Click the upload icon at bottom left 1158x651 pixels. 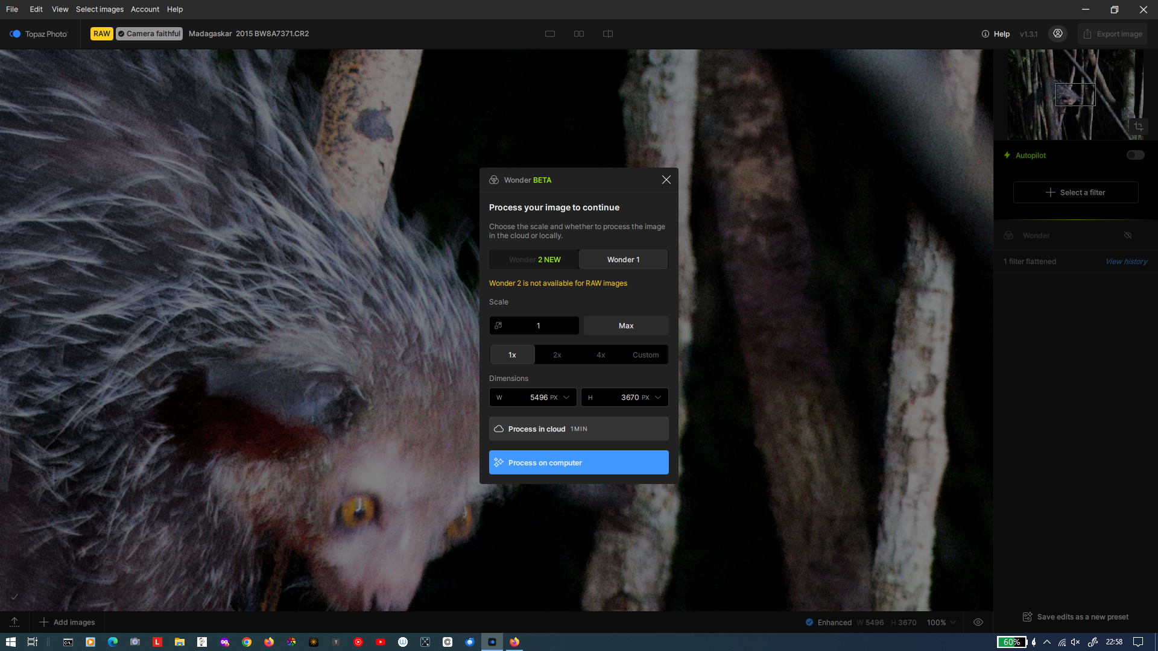(14, 622)
